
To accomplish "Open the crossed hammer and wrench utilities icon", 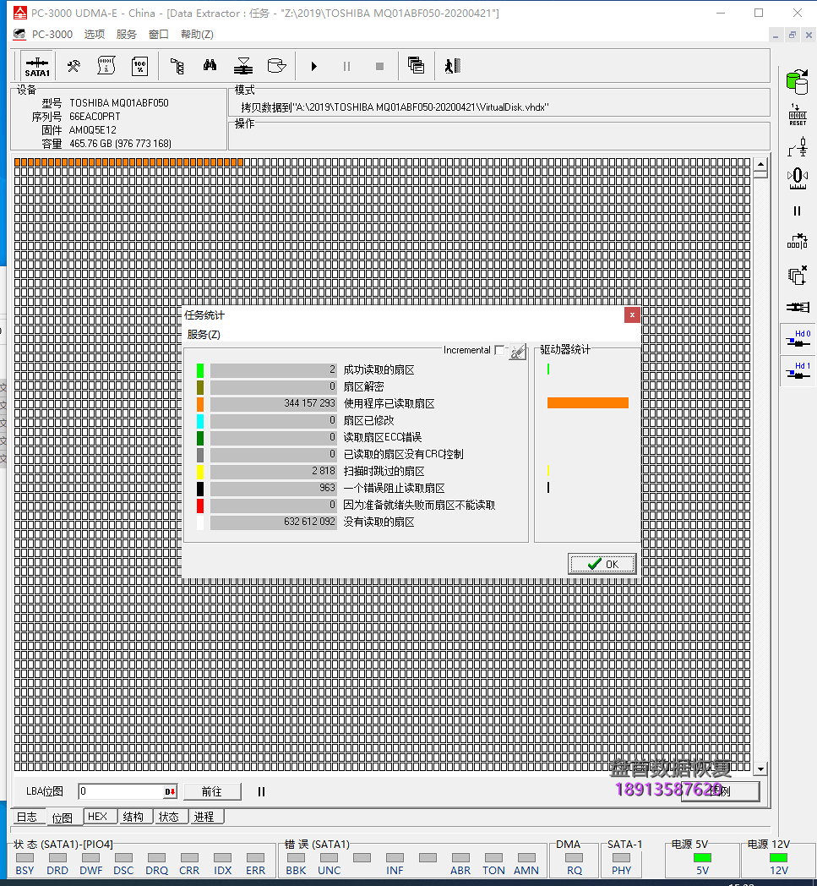I will pyautogui.click(x=74, y=66).
